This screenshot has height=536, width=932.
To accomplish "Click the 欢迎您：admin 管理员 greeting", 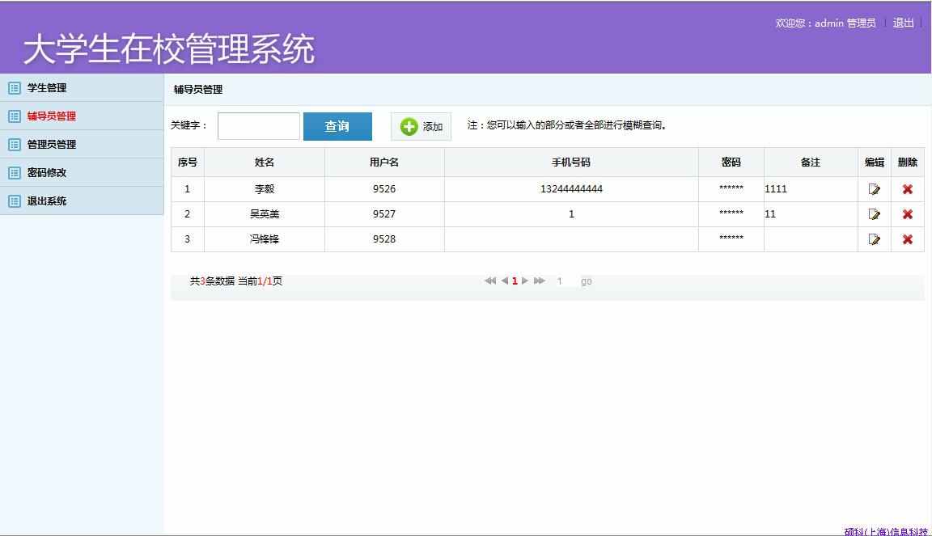I will tap(825, 23).
